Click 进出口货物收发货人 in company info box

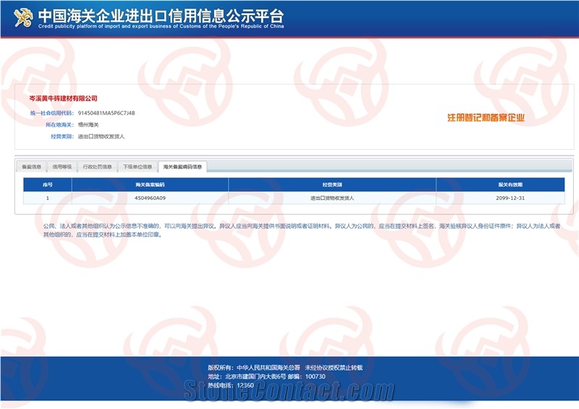(x=101, y=136)
